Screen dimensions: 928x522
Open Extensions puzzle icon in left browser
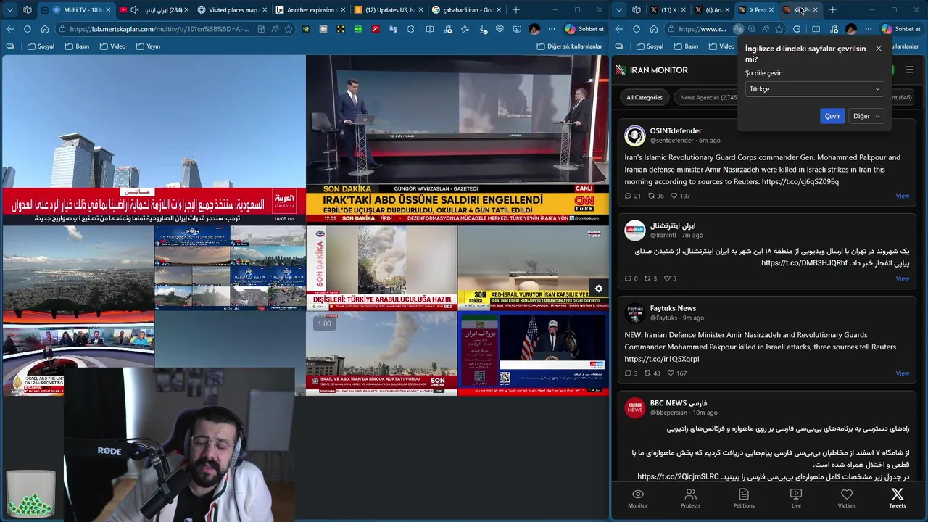pos(411,29)
